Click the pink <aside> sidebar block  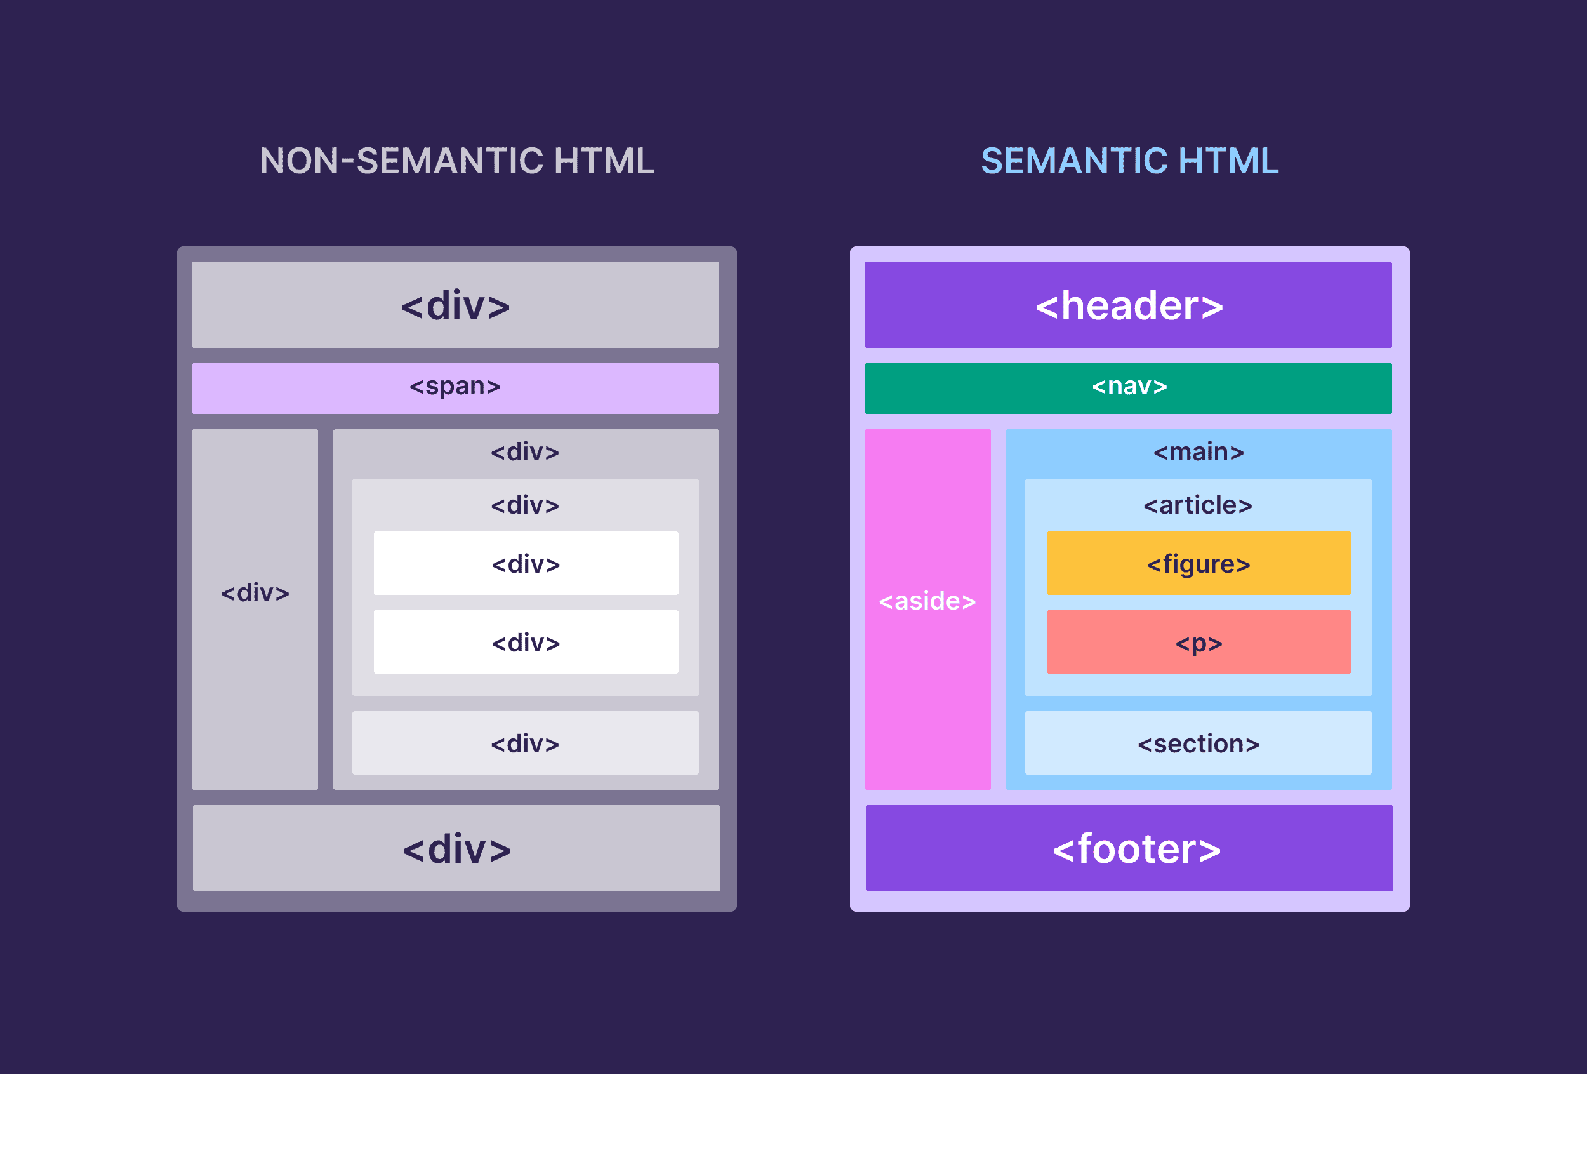coord(927,601)
